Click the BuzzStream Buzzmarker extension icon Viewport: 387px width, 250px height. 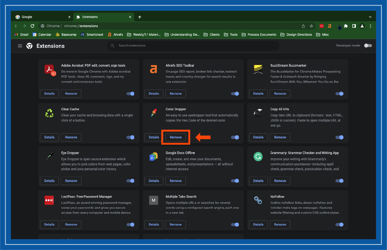[258, 69]
